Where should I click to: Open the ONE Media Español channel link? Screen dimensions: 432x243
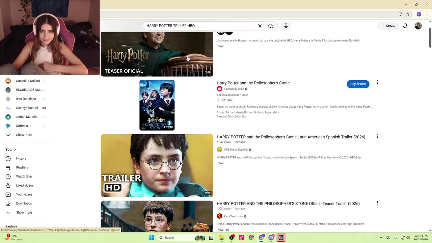236,150
